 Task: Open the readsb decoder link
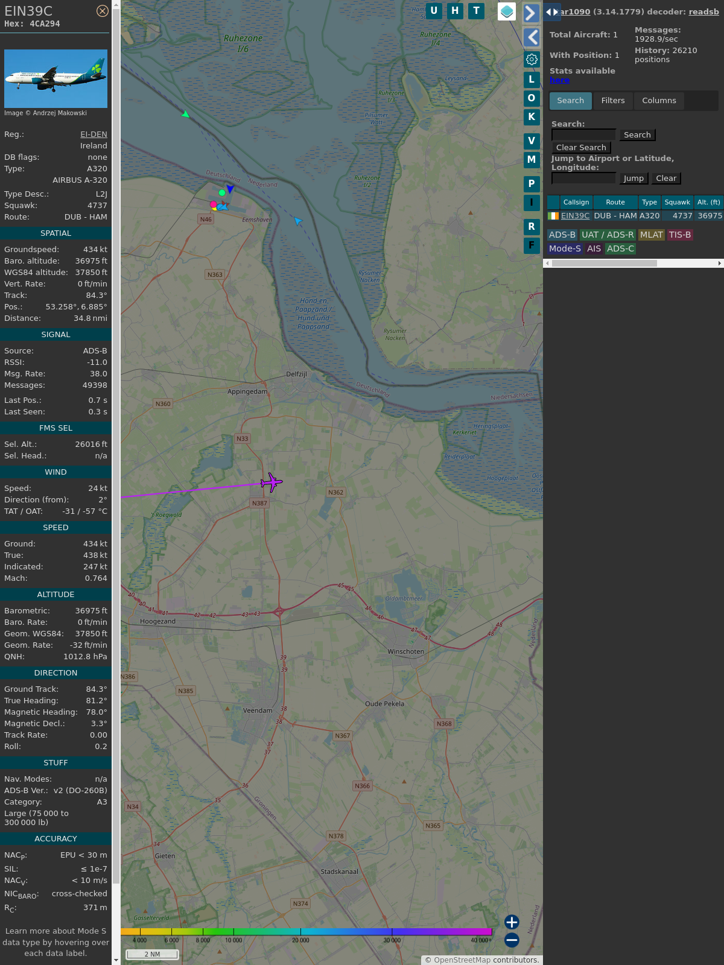[703, 11]
